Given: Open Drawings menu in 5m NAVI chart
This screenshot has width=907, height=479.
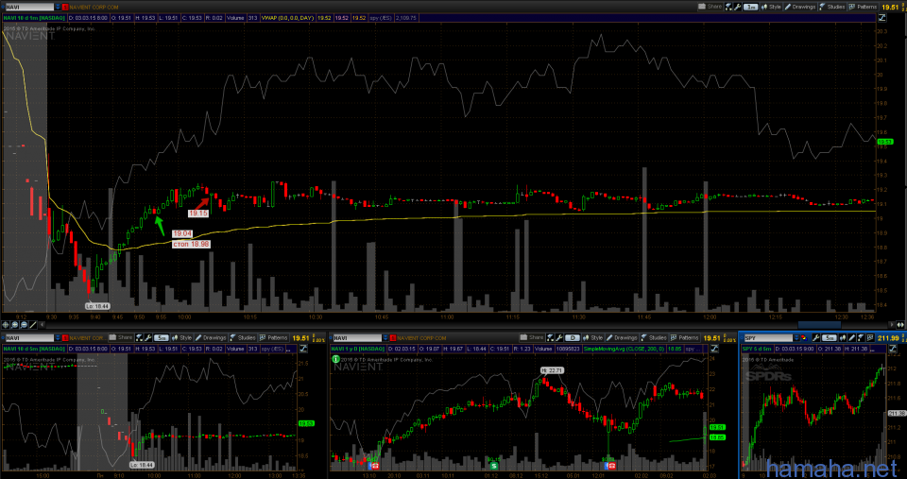Looking at the screenshot, I should click(211, 337).
